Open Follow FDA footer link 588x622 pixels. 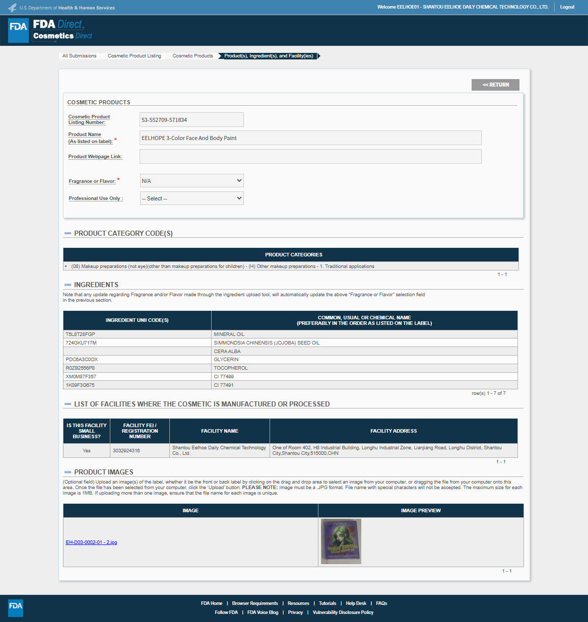(226, 612)
